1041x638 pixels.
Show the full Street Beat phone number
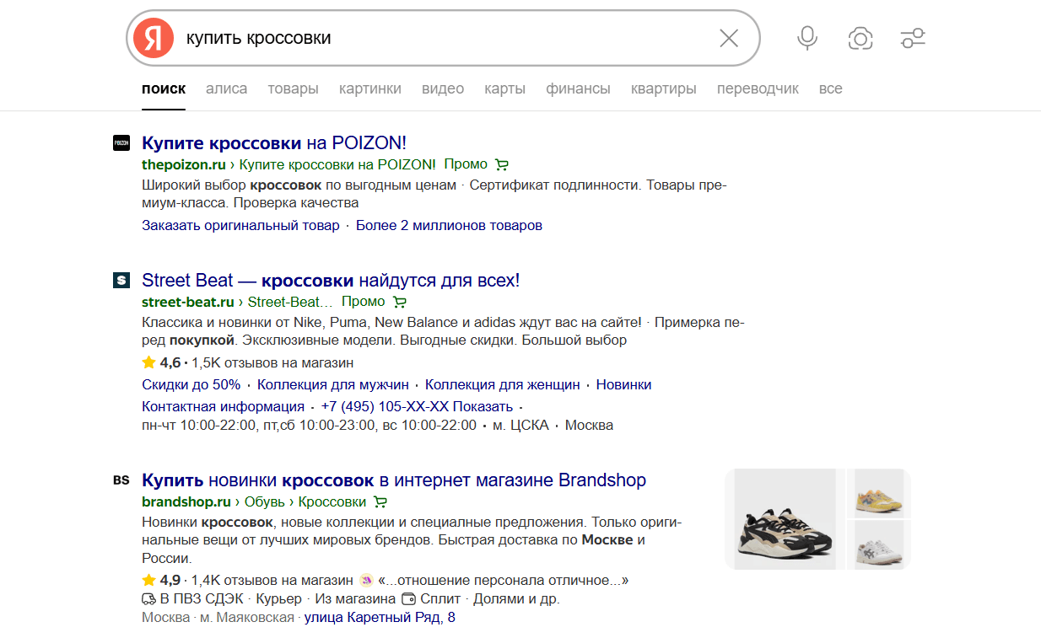[x=488, y=407]
